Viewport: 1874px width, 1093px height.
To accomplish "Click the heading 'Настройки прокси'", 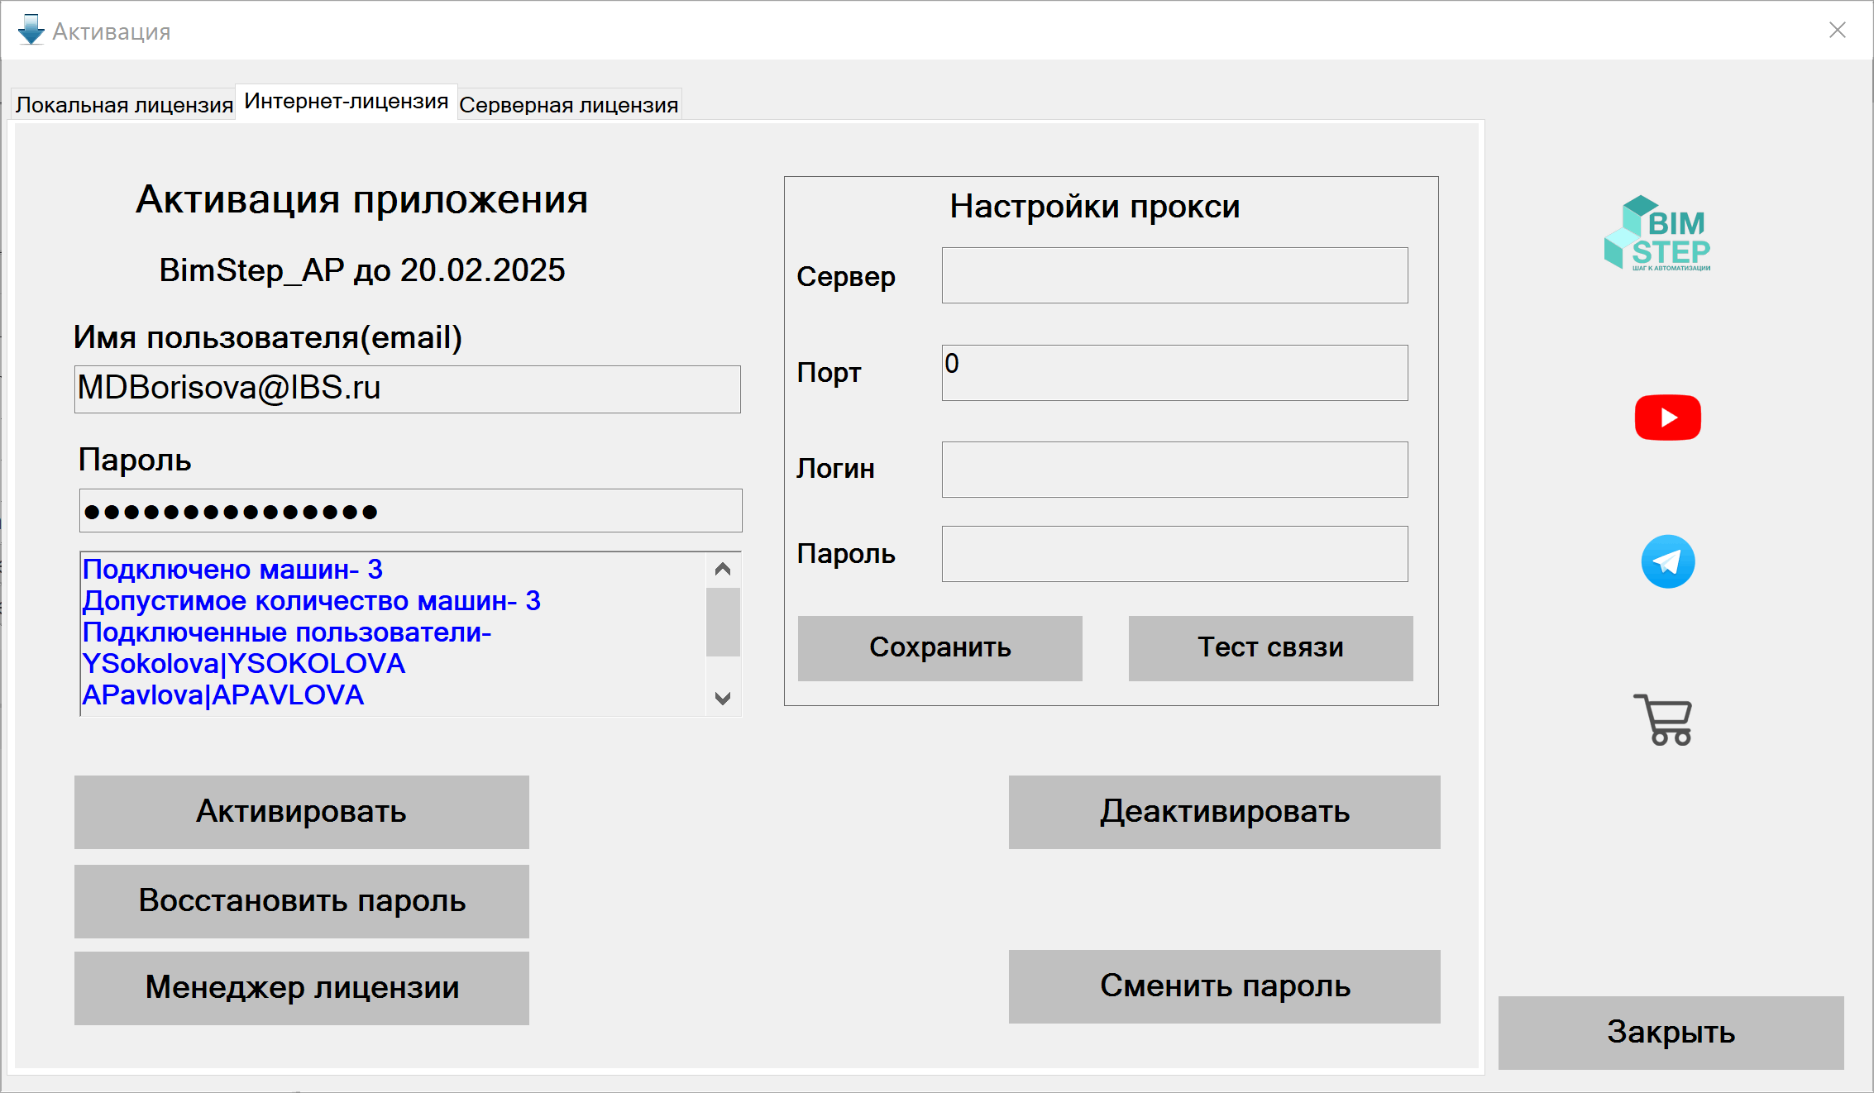I will [1095, 207].
